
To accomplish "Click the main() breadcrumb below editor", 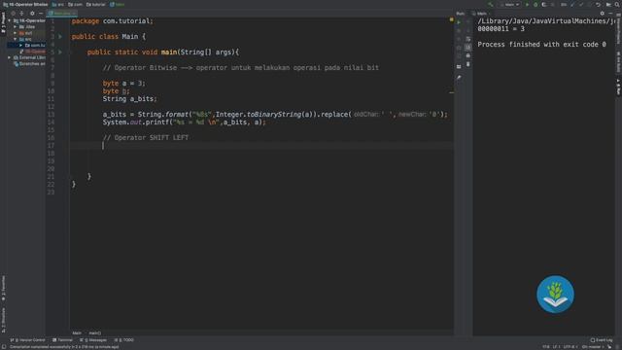I will tap(95, 332).
